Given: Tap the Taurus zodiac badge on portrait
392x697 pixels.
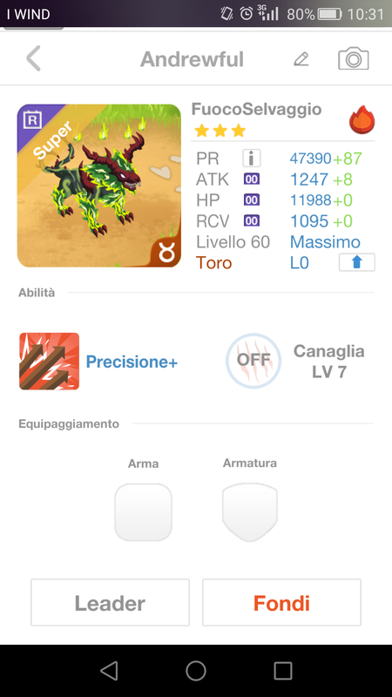Looking at the screenshot, I should pos(168,254).
